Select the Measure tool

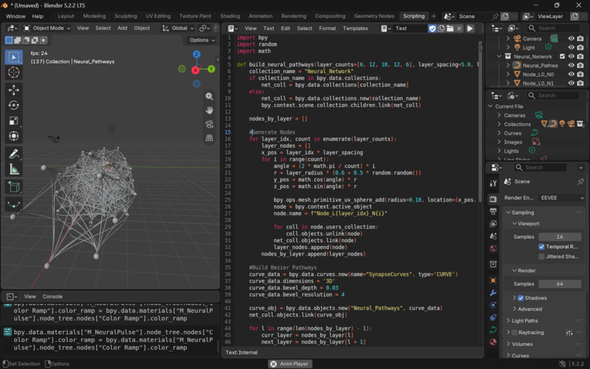[x=14, y=169]
